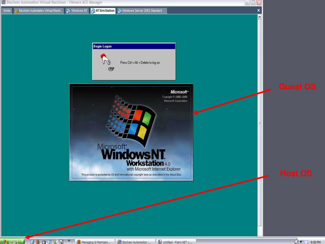This screenshot has width=325, height=244.
Task: Minimize the VMware ACE Manager window
Action: pyautogui.click(x=247, y=3)
